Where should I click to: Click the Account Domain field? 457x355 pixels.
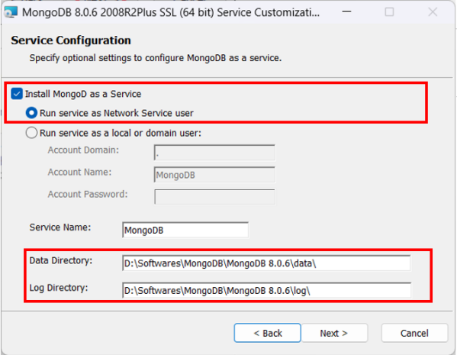(214, 152)
